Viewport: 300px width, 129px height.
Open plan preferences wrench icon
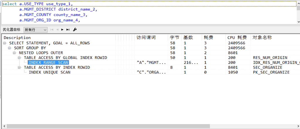click(x=75, y=29)
